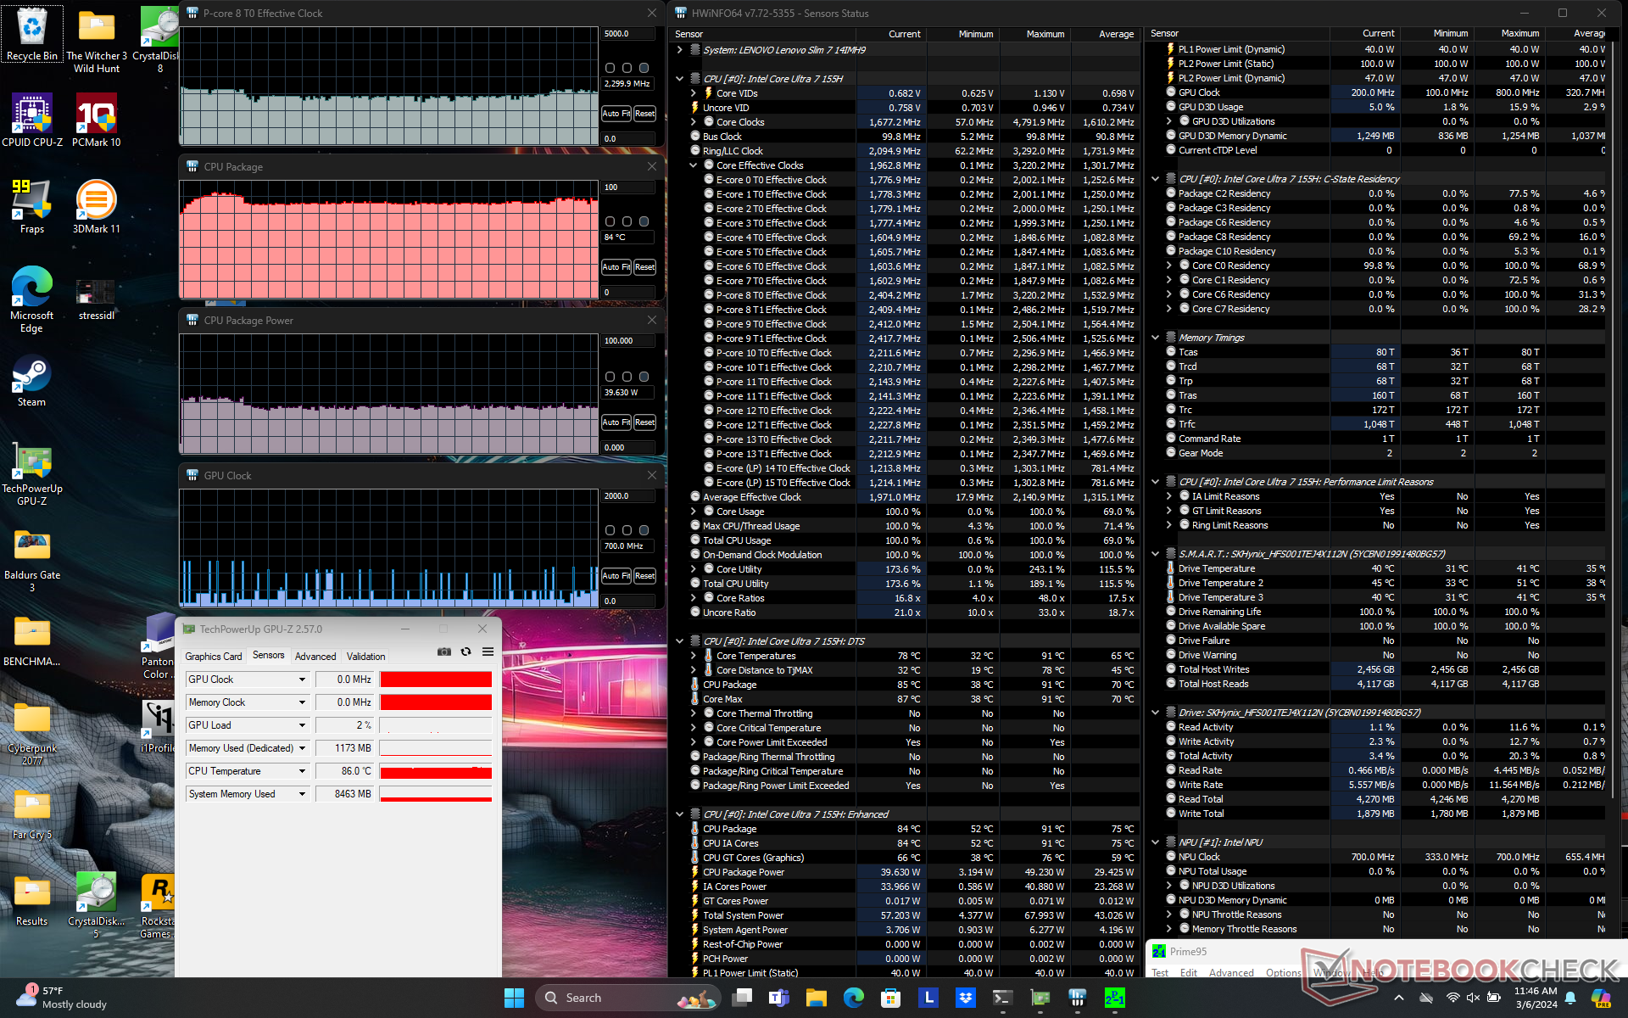Open File Explorer from taskbar
The image size is (1628, 1018).
click(x=816, y=998)
